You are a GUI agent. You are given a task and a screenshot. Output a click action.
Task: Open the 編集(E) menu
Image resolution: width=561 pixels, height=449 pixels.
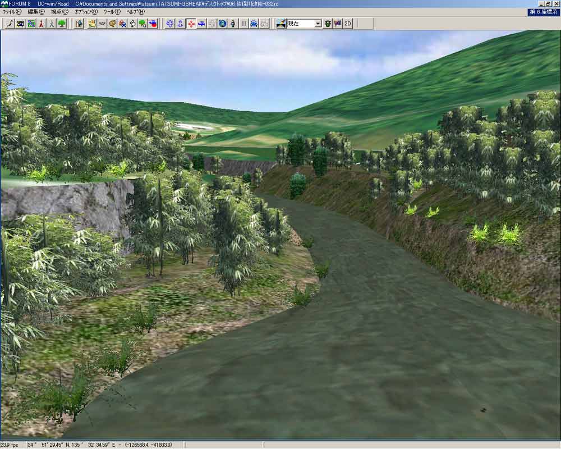pos(36,12)
